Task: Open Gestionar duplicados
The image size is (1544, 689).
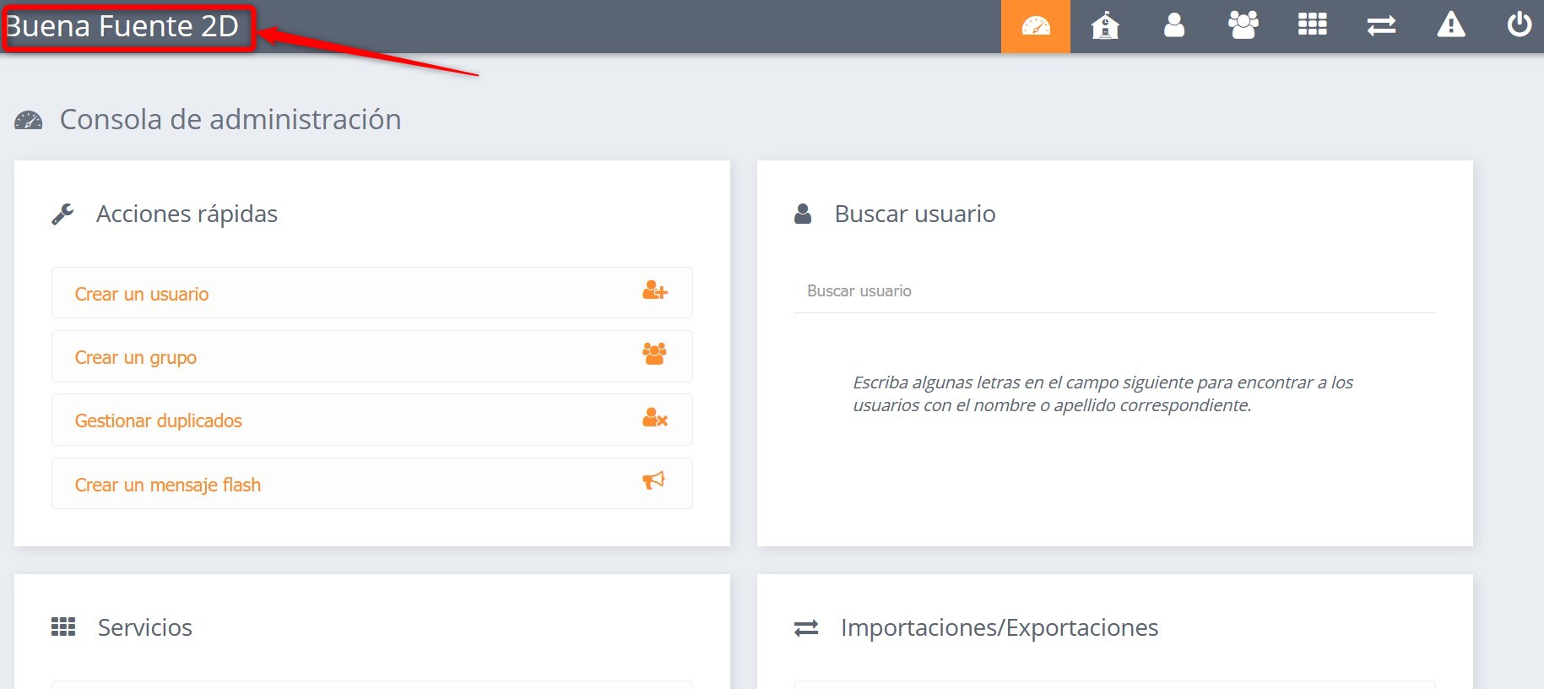Action: pos(159,421)
